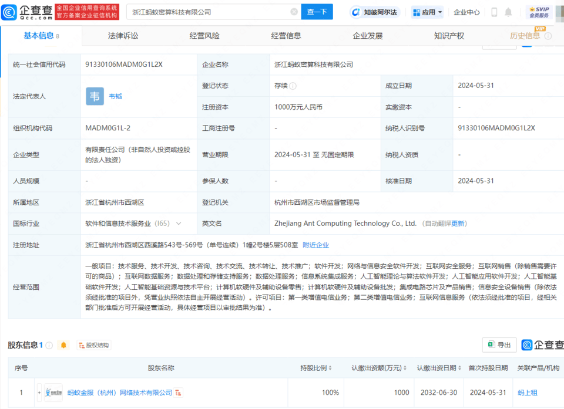
Task: Select English name Zhejiang Ant Computing Technology
Action: pyautogui.click(x=345, y=224)
